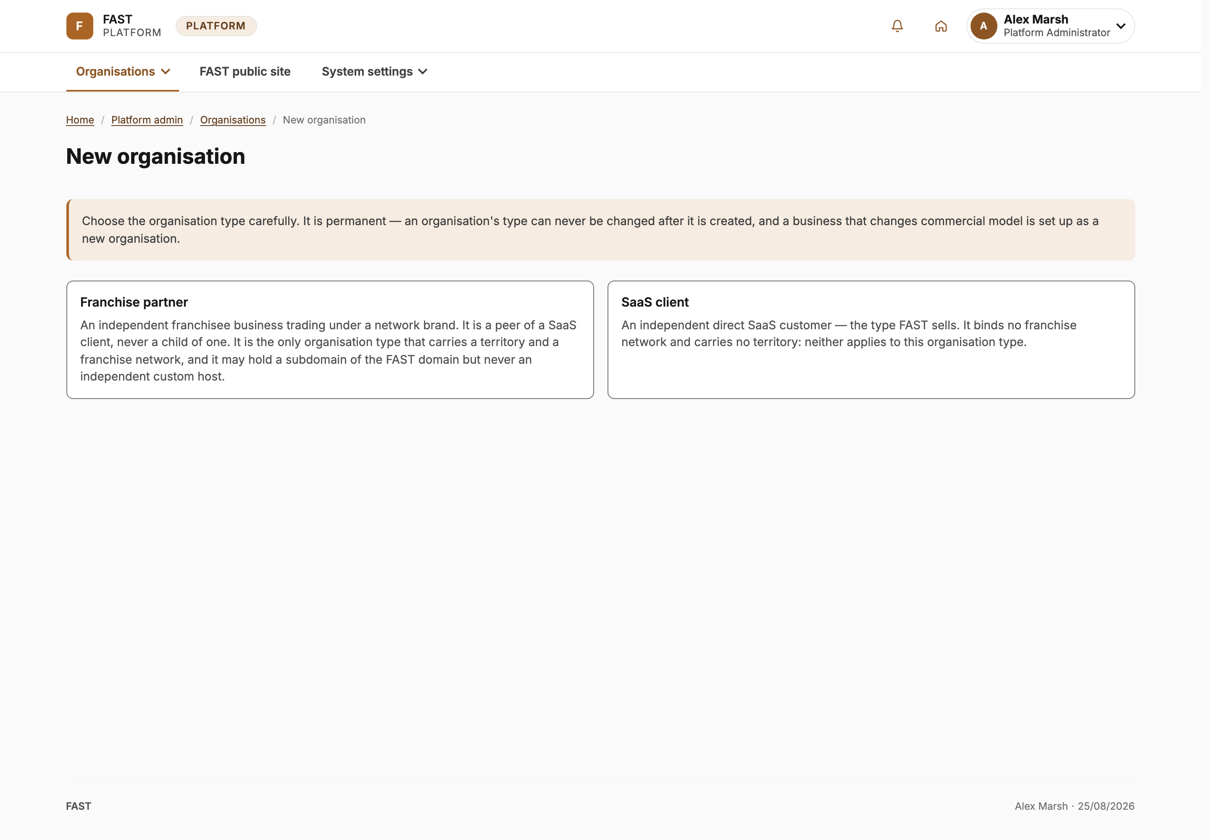Click the New organisation heading
The height and width of the screenshot is (840, 1210).
point(155,156)
